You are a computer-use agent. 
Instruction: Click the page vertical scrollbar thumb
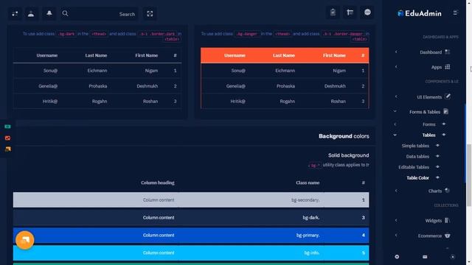469,175
